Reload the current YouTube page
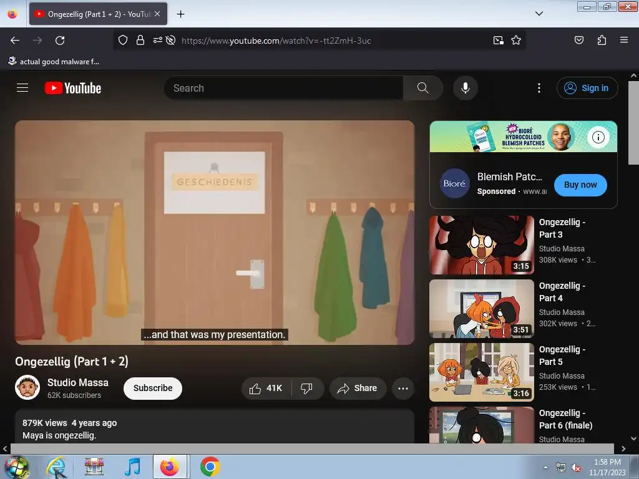The image size is (639, 479). 60,41
